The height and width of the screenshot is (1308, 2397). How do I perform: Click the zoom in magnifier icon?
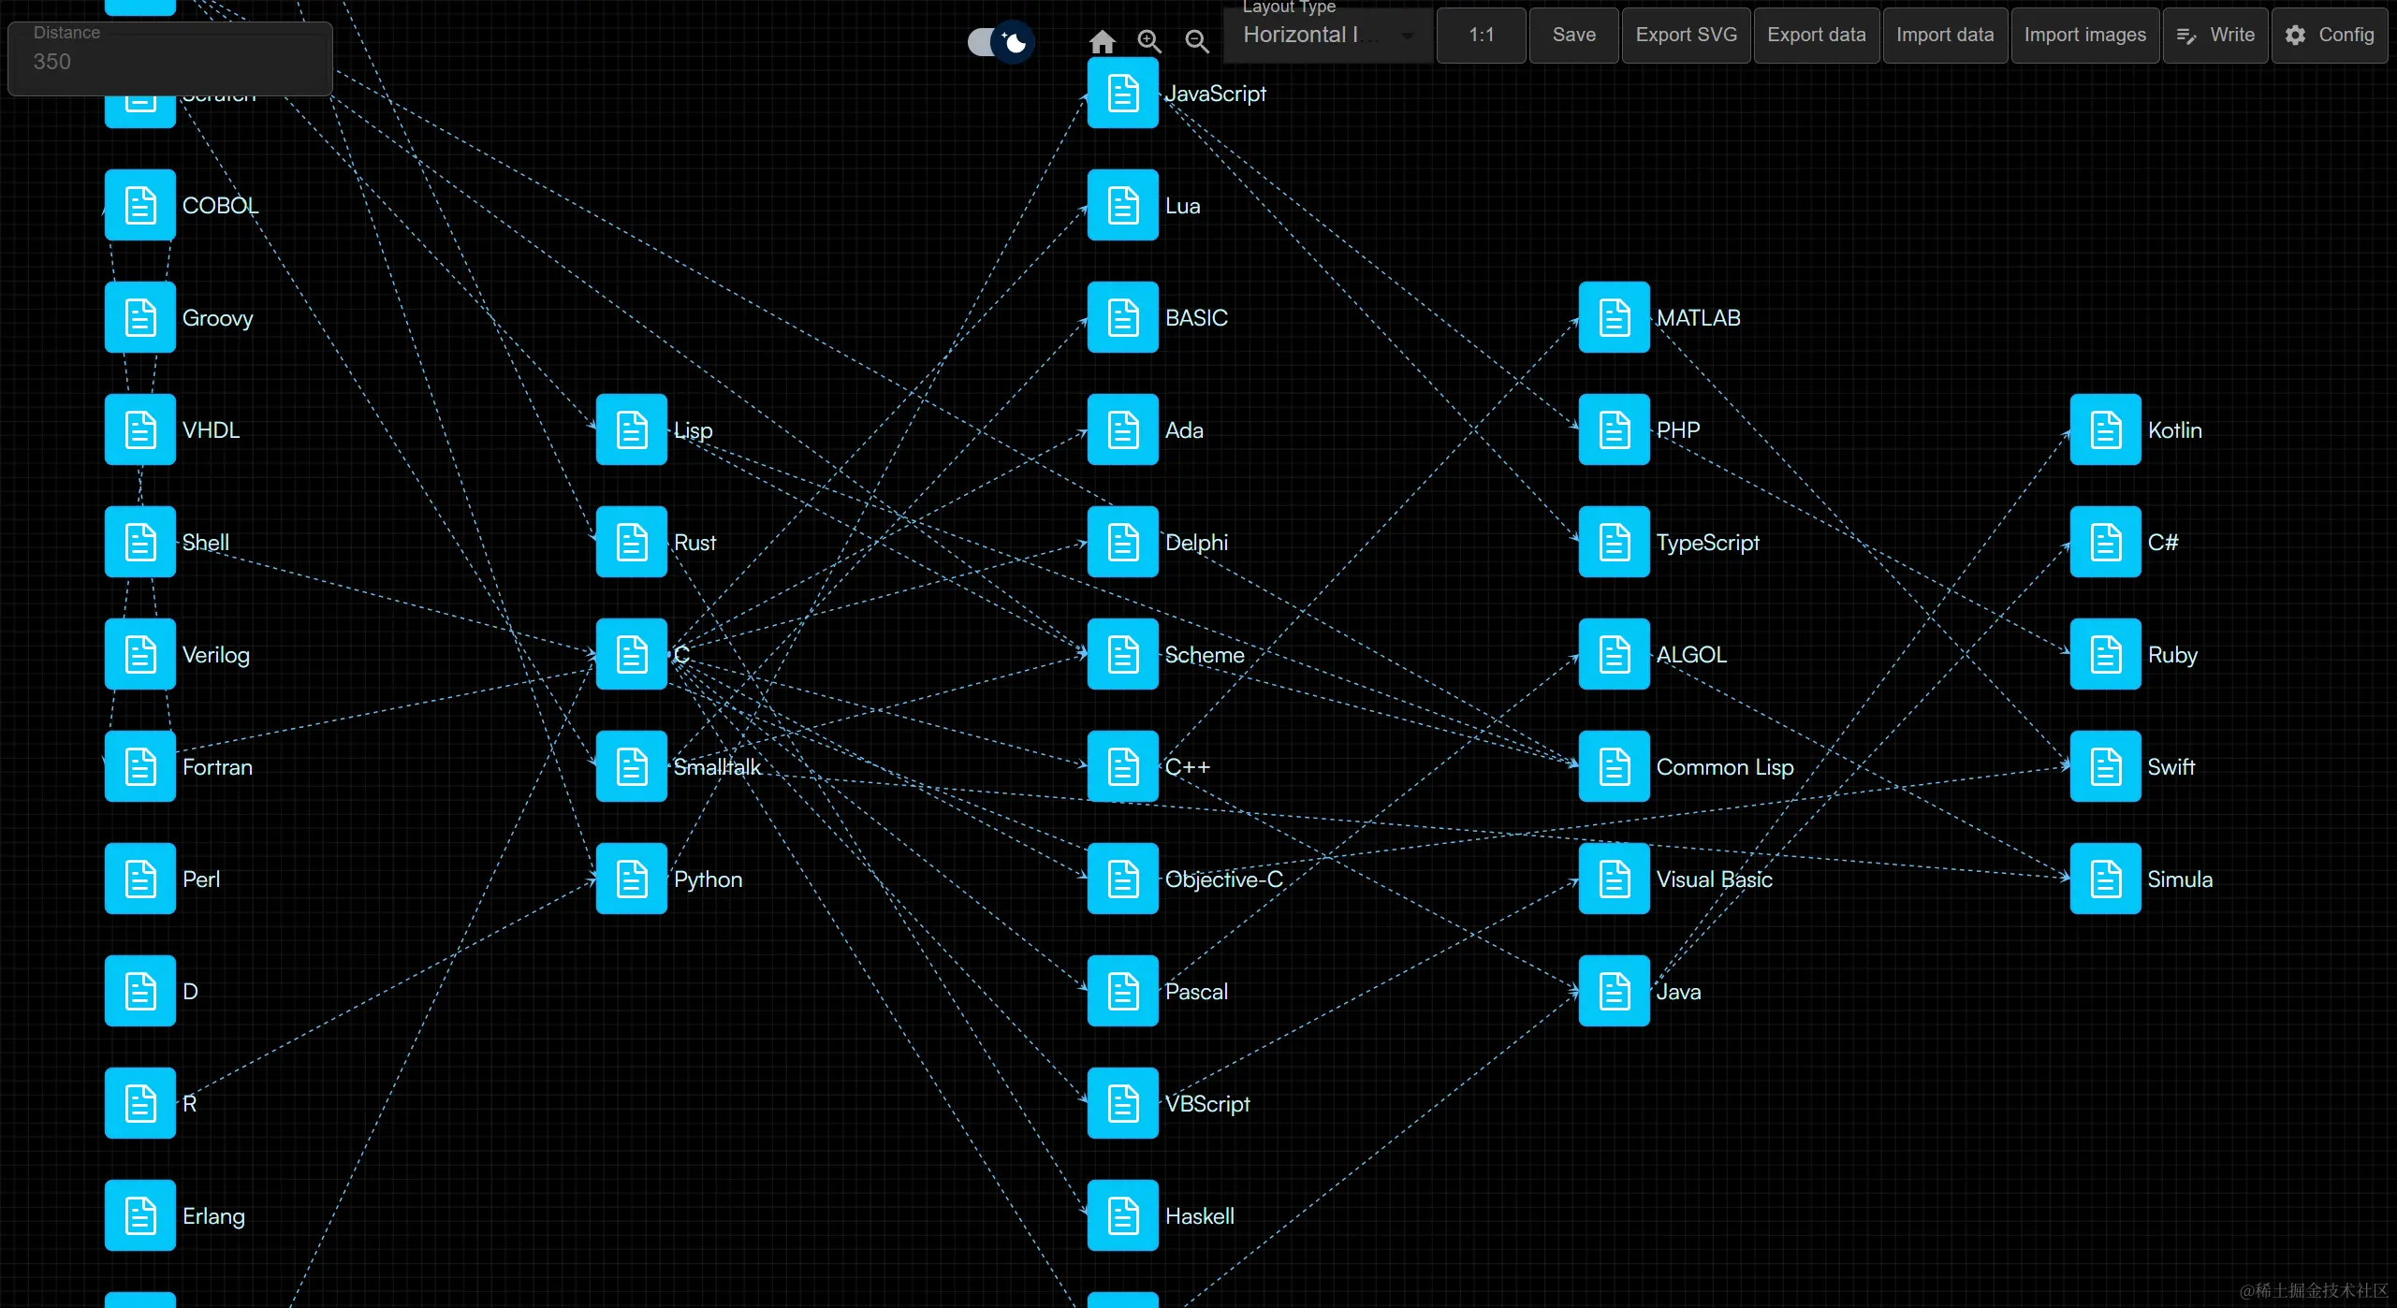coord(1149,42)
